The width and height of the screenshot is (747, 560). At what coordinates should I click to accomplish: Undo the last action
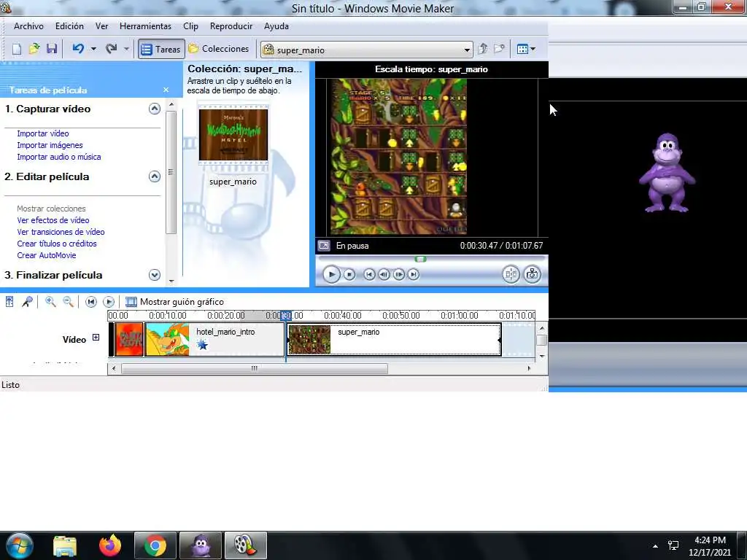click(78, 49)
